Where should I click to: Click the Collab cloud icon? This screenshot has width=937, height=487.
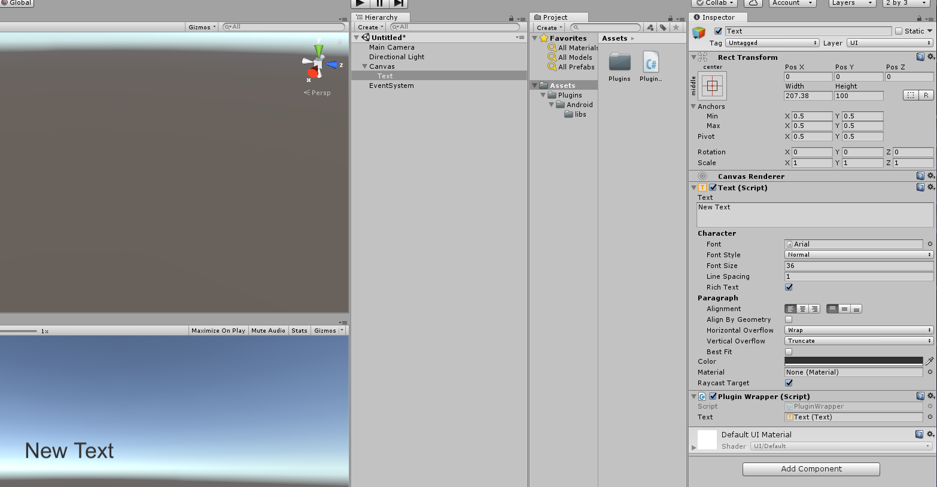coord(752,3)
